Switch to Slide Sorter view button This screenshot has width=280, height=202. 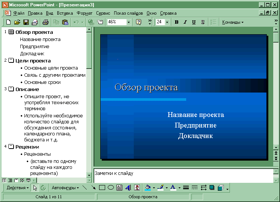22,180
